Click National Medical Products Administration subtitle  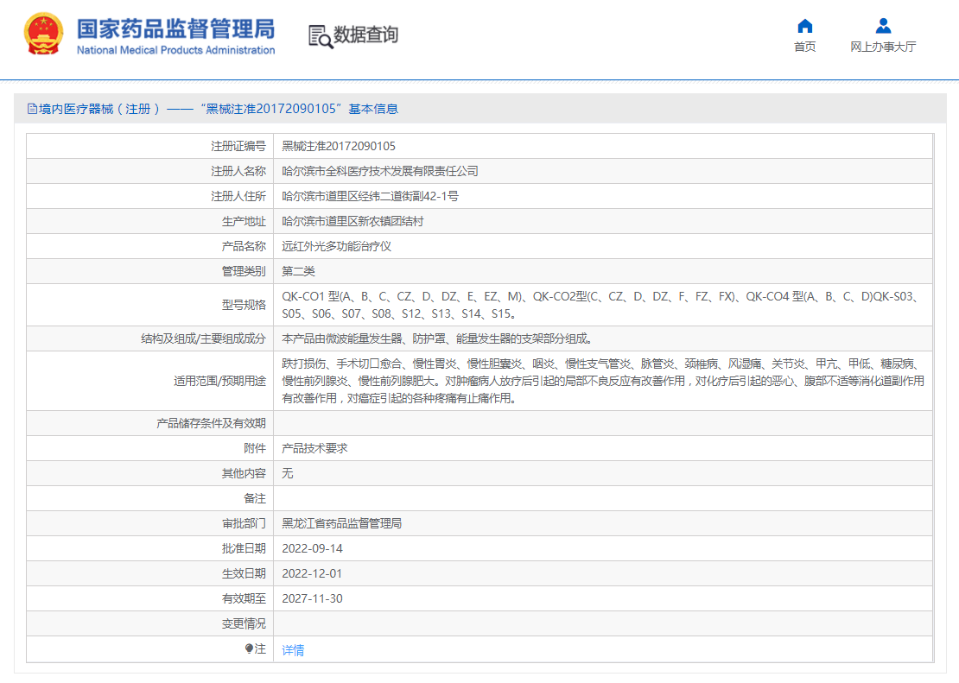[x=176, y=50]
